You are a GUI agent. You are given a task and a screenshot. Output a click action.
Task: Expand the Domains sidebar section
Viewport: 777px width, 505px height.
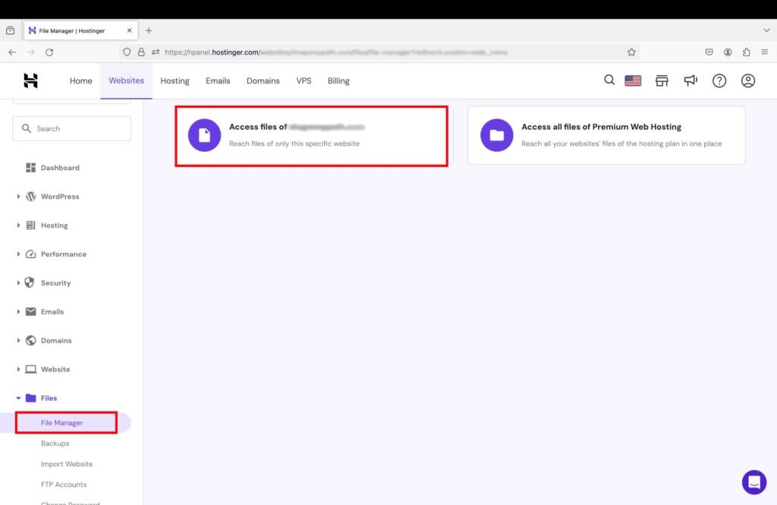point(18,340)
